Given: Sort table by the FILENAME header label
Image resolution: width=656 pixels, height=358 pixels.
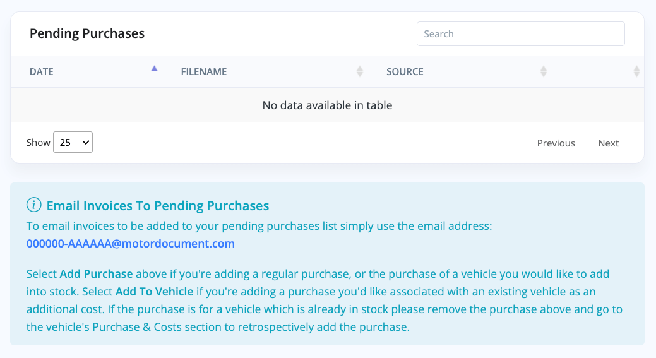Looking at the screenshot, I should 204,72.
